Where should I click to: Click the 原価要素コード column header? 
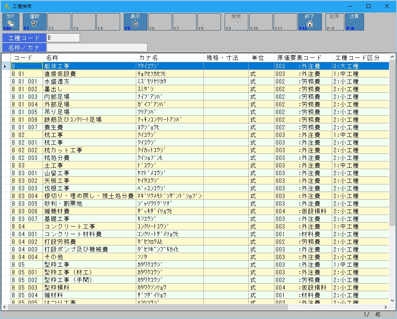click(303, 58)
